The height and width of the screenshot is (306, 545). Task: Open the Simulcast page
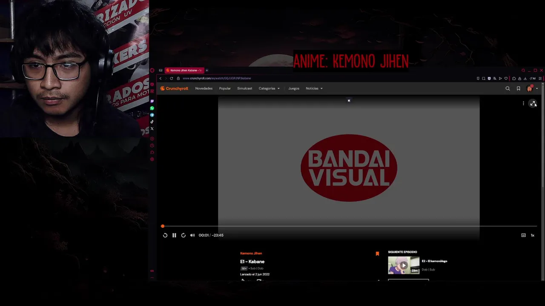(244, 88)
